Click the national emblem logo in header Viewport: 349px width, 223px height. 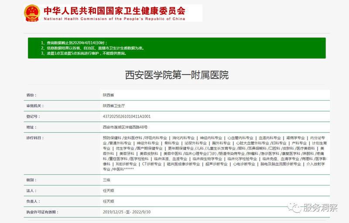click(32, 13)
